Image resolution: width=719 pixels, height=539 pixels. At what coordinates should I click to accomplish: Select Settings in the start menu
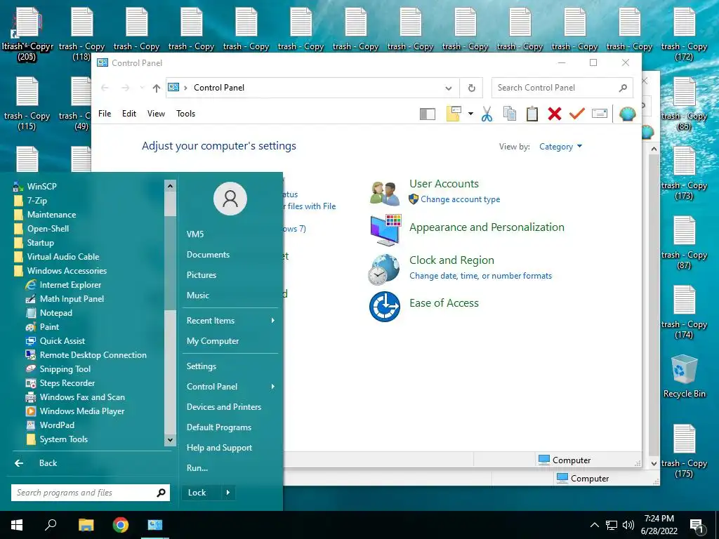[202, 366]
